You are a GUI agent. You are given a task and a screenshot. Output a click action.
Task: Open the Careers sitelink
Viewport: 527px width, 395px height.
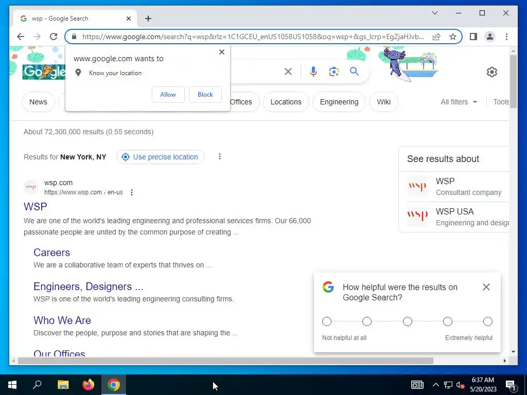point(52,252)
